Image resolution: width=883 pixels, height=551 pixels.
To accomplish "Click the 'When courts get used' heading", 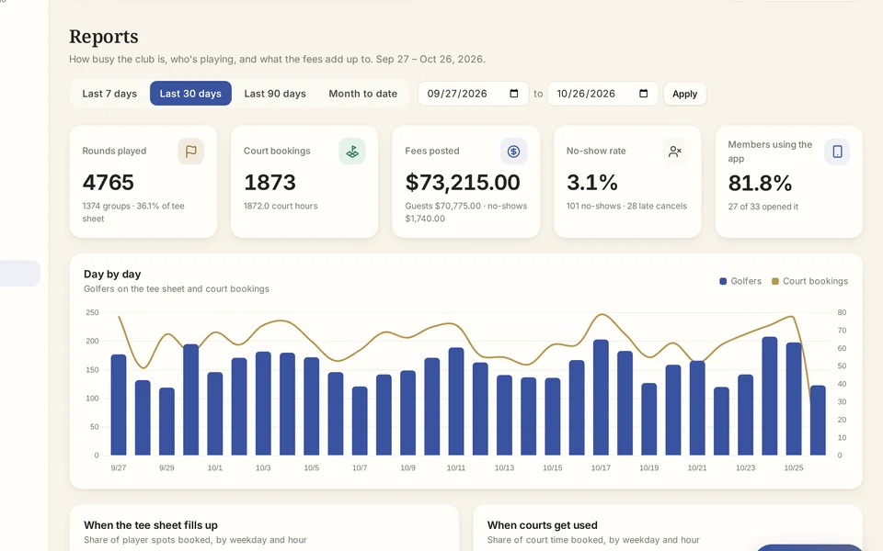I will (542, 525).
